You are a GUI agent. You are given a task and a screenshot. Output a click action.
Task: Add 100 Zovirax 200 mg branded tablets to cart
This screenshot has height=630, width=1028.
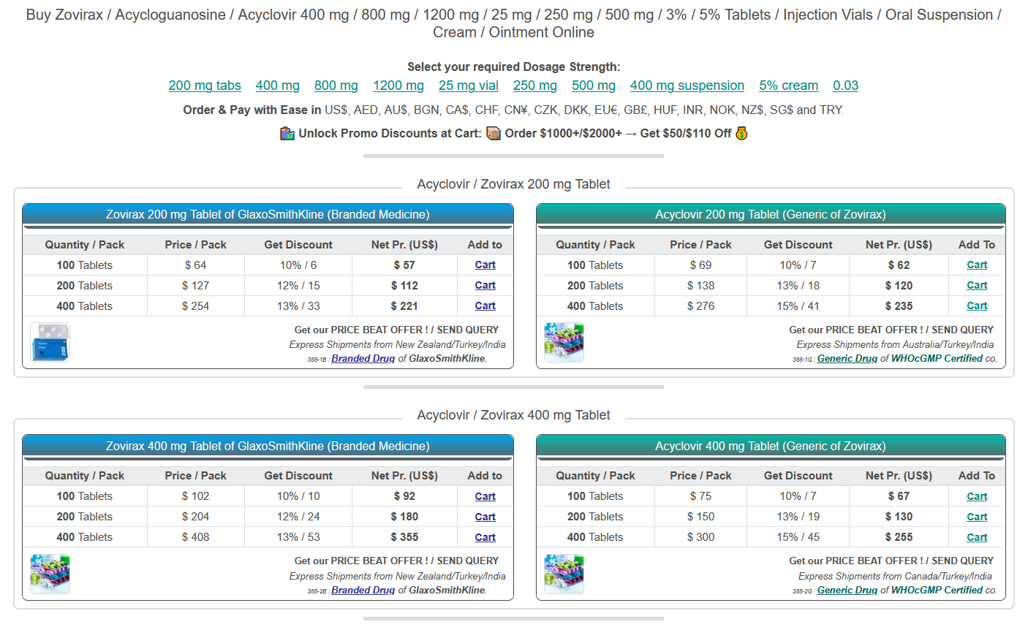tap(485, 265)
